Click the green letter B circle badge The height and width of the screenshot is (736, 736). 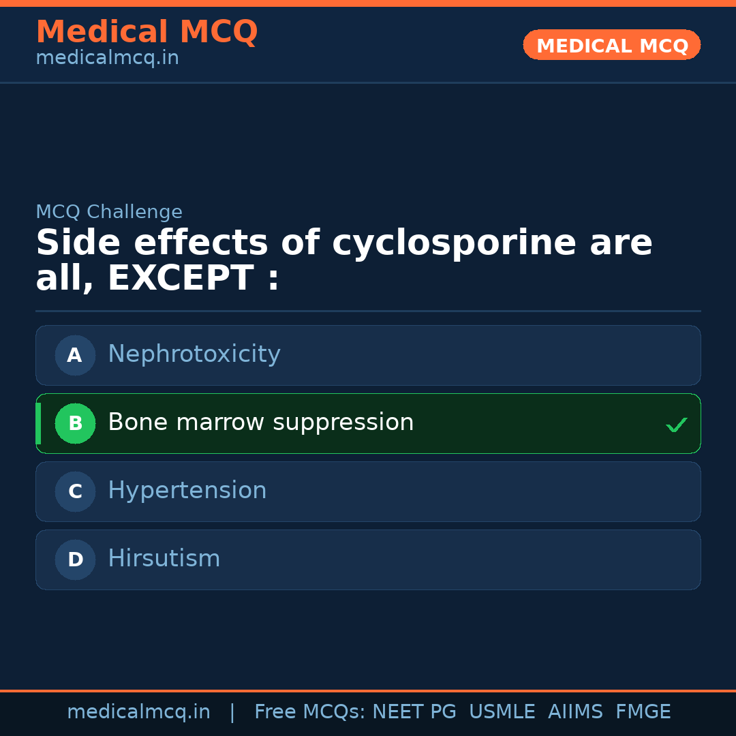(x=75, y=423)
